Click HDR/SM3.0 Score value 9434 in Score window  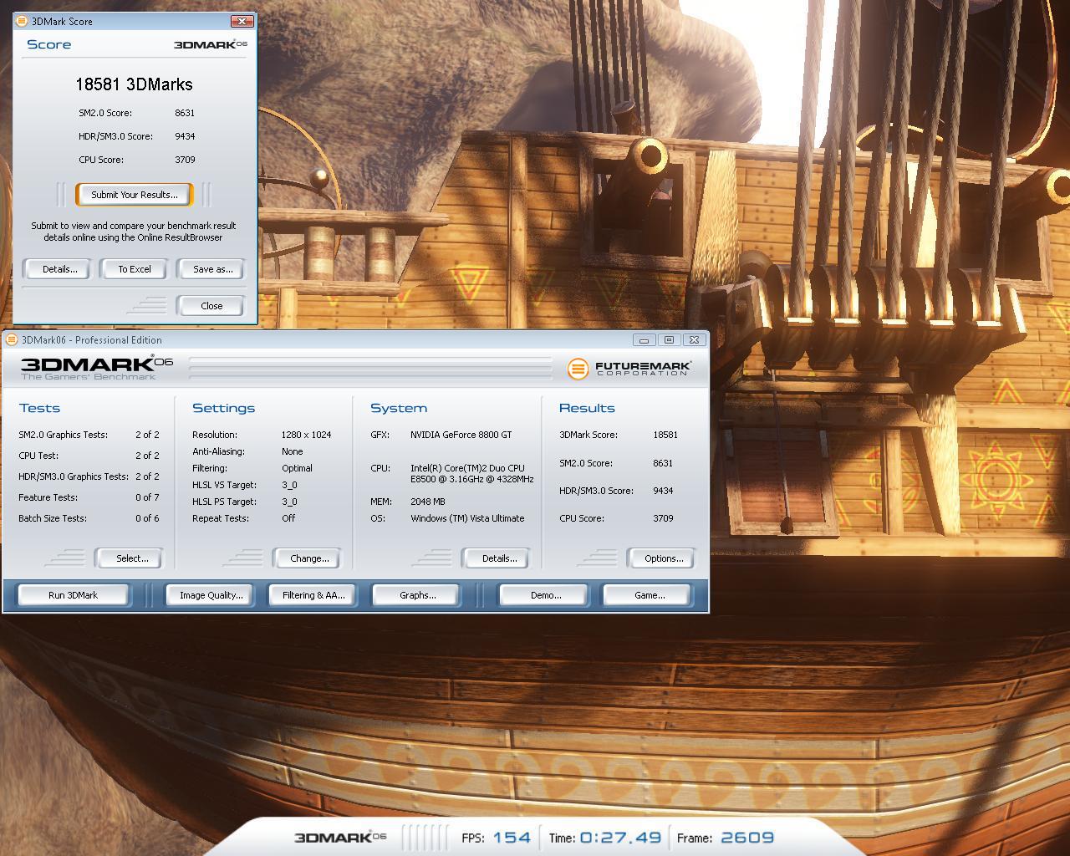click(185, 136)
